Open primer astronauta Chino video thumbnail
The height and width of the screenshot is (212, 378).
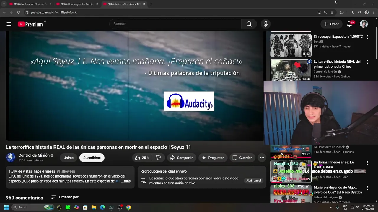click(291, 70)
